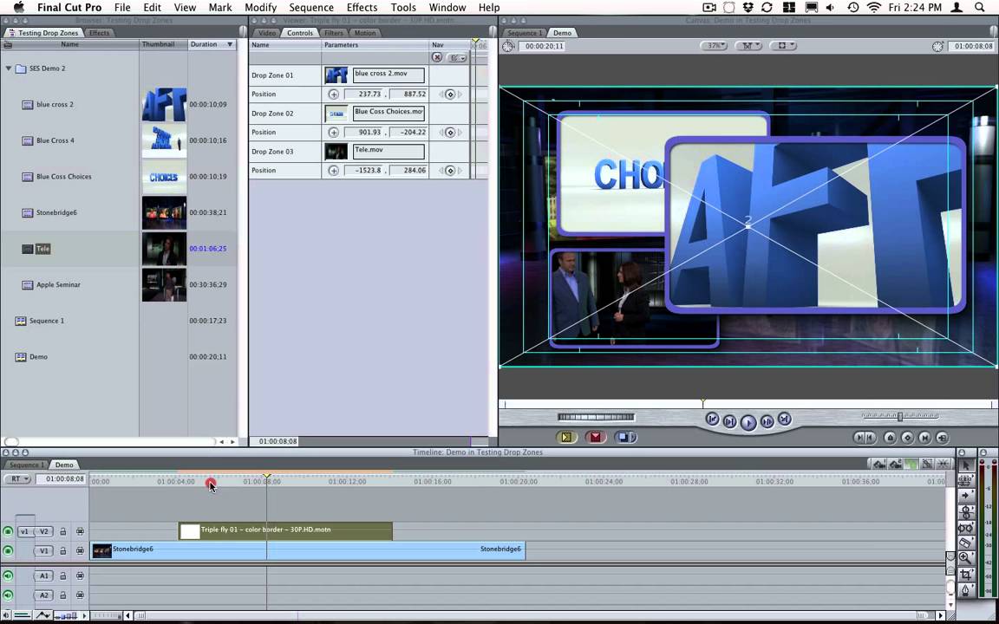Switch to the Filters tab
999x624 pixels.
333,33
